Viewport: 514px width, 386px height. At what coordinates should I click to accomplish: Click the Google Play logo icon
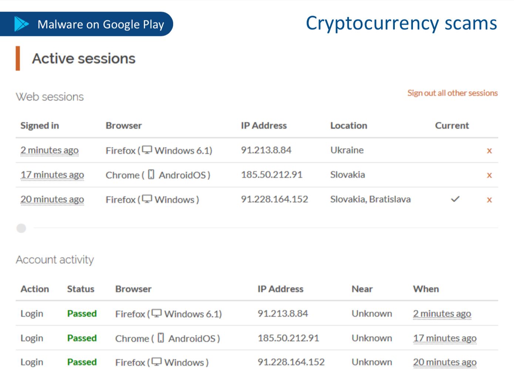(21, 24)
